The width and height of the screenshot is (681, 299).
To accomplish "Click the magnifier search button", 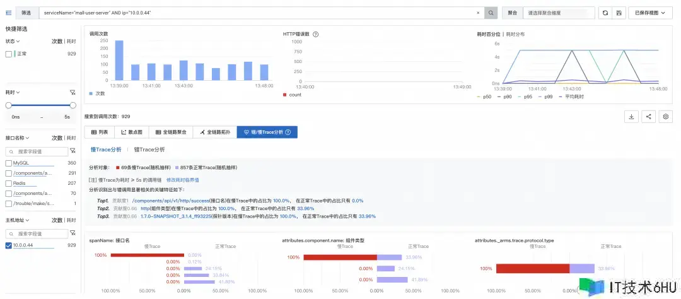I will (x=491, y=13).
